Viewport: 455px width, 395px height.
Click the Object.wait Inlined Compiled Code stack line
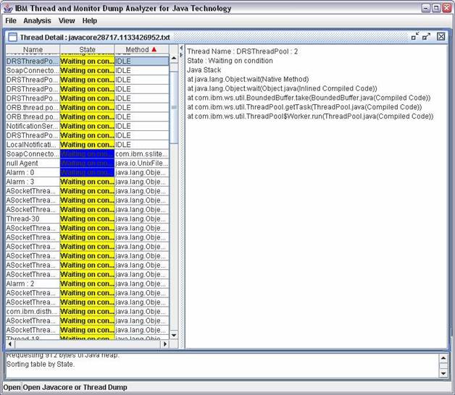tap(282, 89)
